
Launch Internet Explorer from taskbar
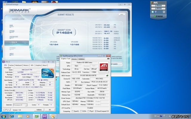(x=12, y=117)
